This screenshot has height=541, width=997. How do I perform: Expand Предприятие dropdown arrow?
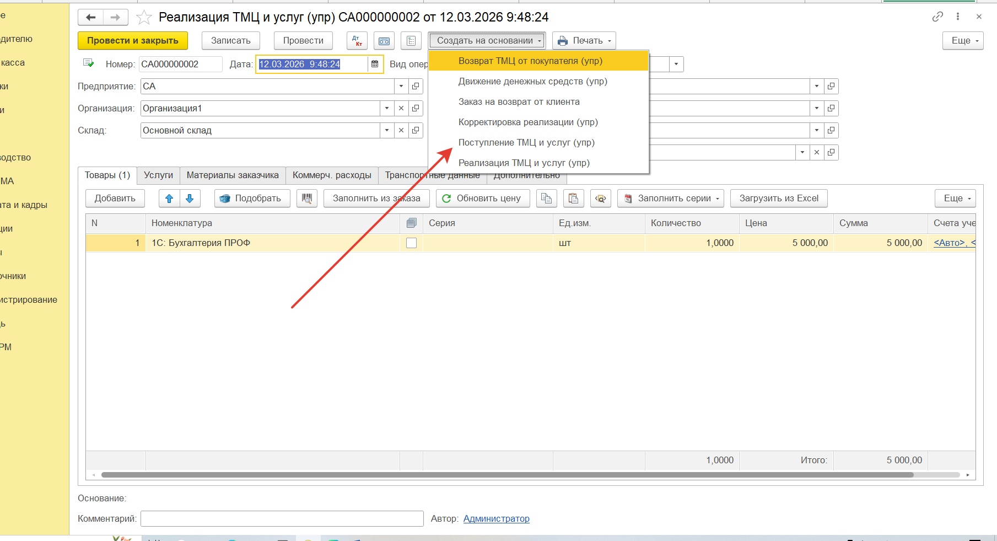(x=401, y=86)
